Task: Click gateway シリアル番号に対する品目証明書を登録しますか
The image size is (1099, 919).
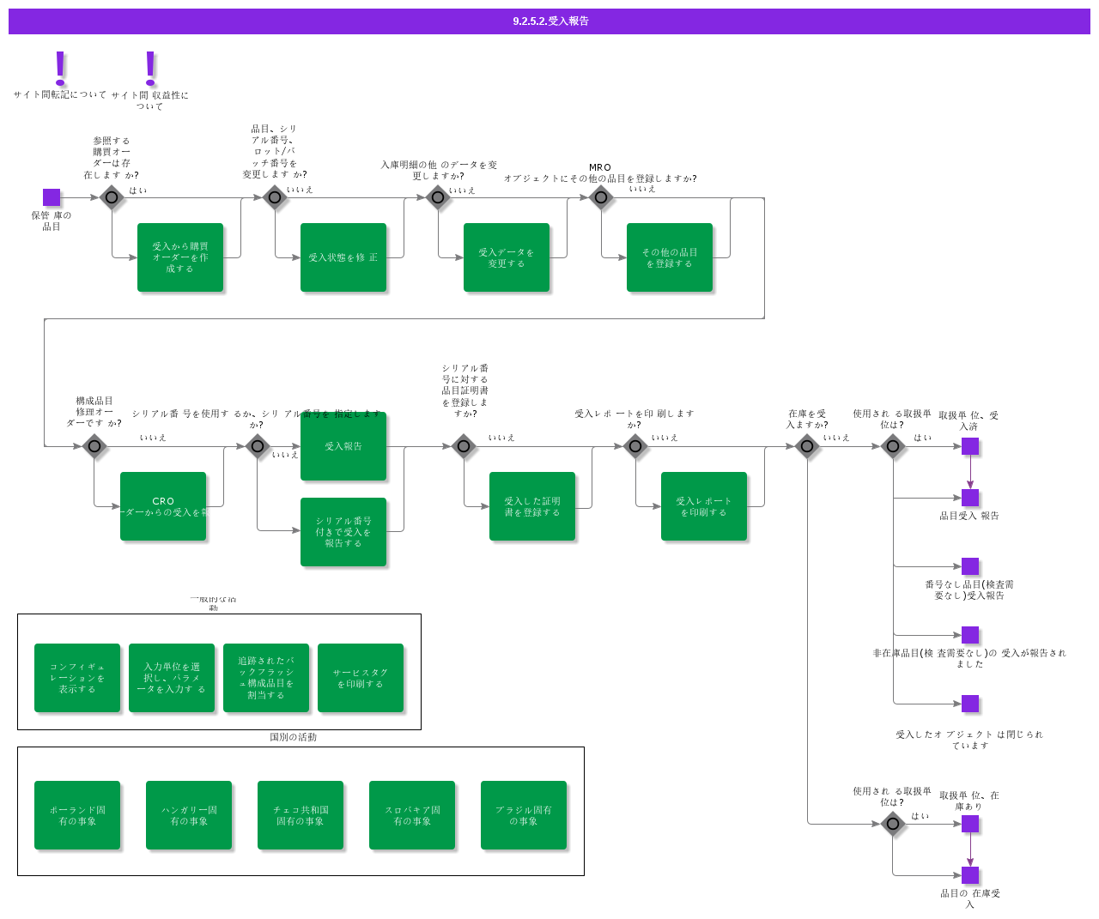Action: 464,446
